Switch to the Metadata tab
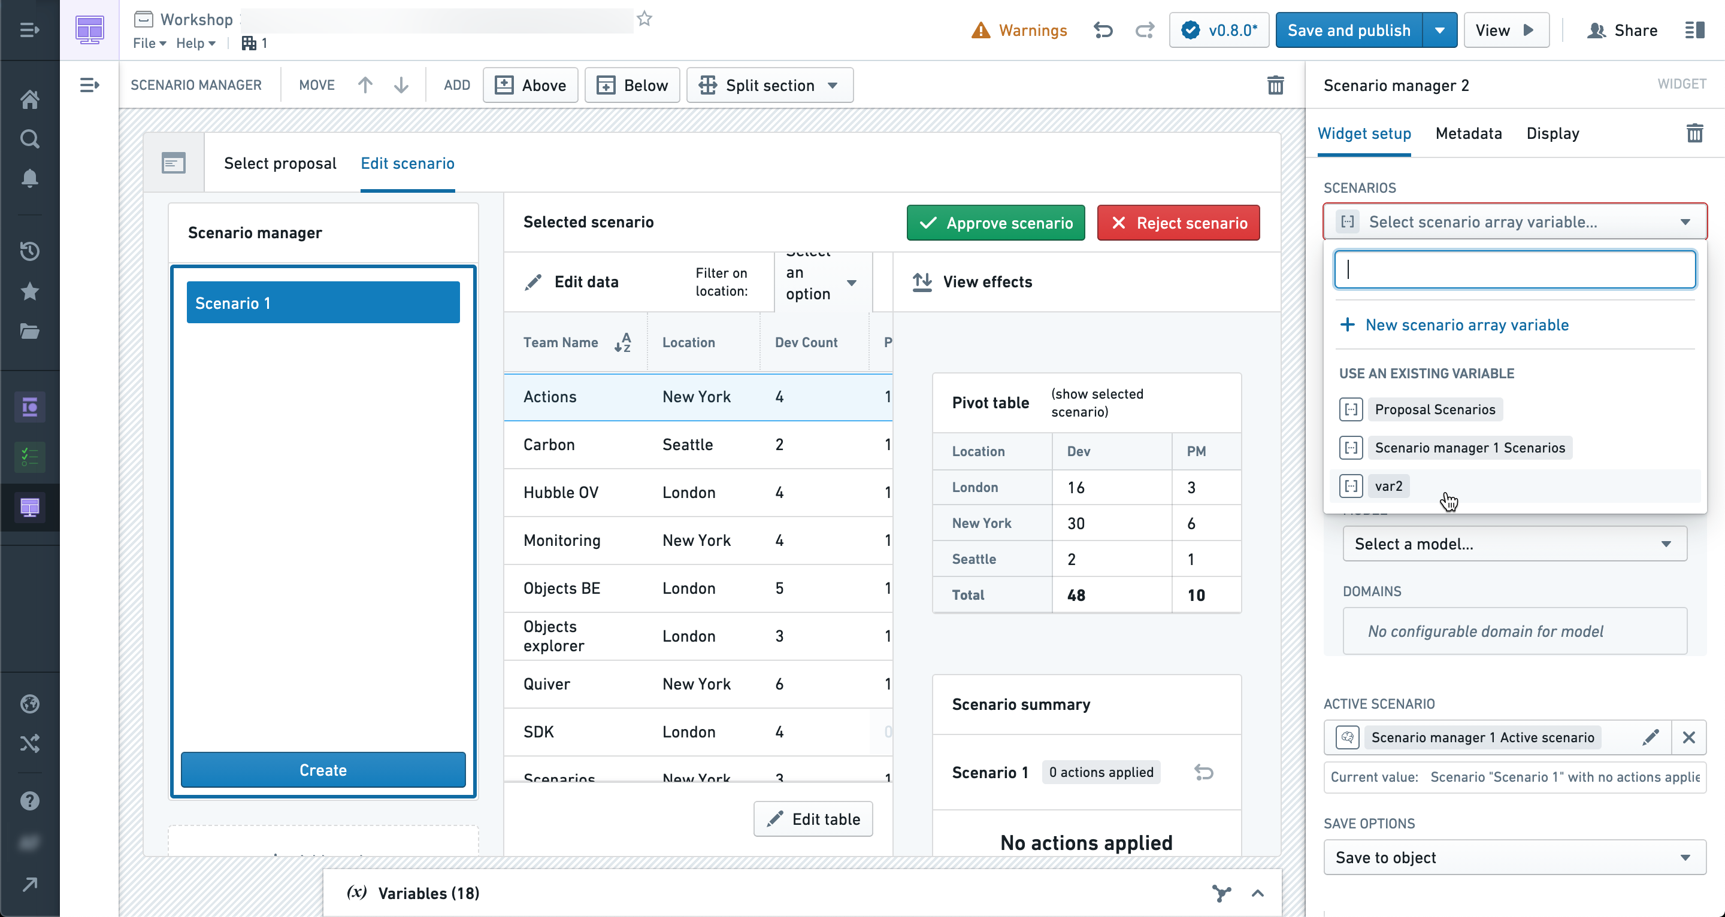This screenshot has height=917, width=1725. coord(1469,133)
